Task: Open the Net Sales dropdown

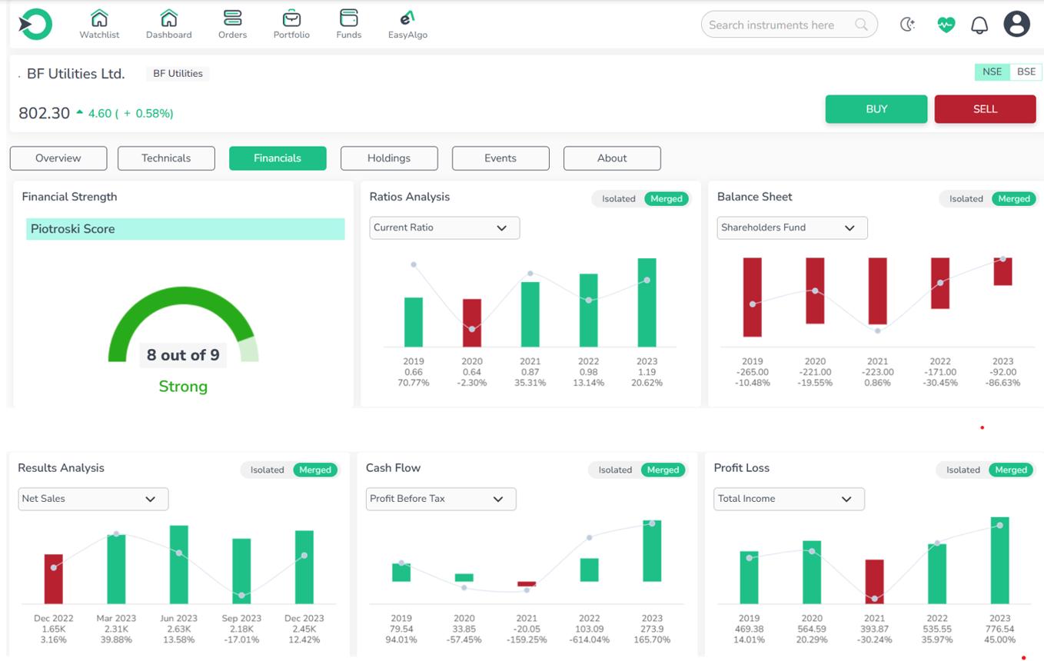Action: pos(93,499)
